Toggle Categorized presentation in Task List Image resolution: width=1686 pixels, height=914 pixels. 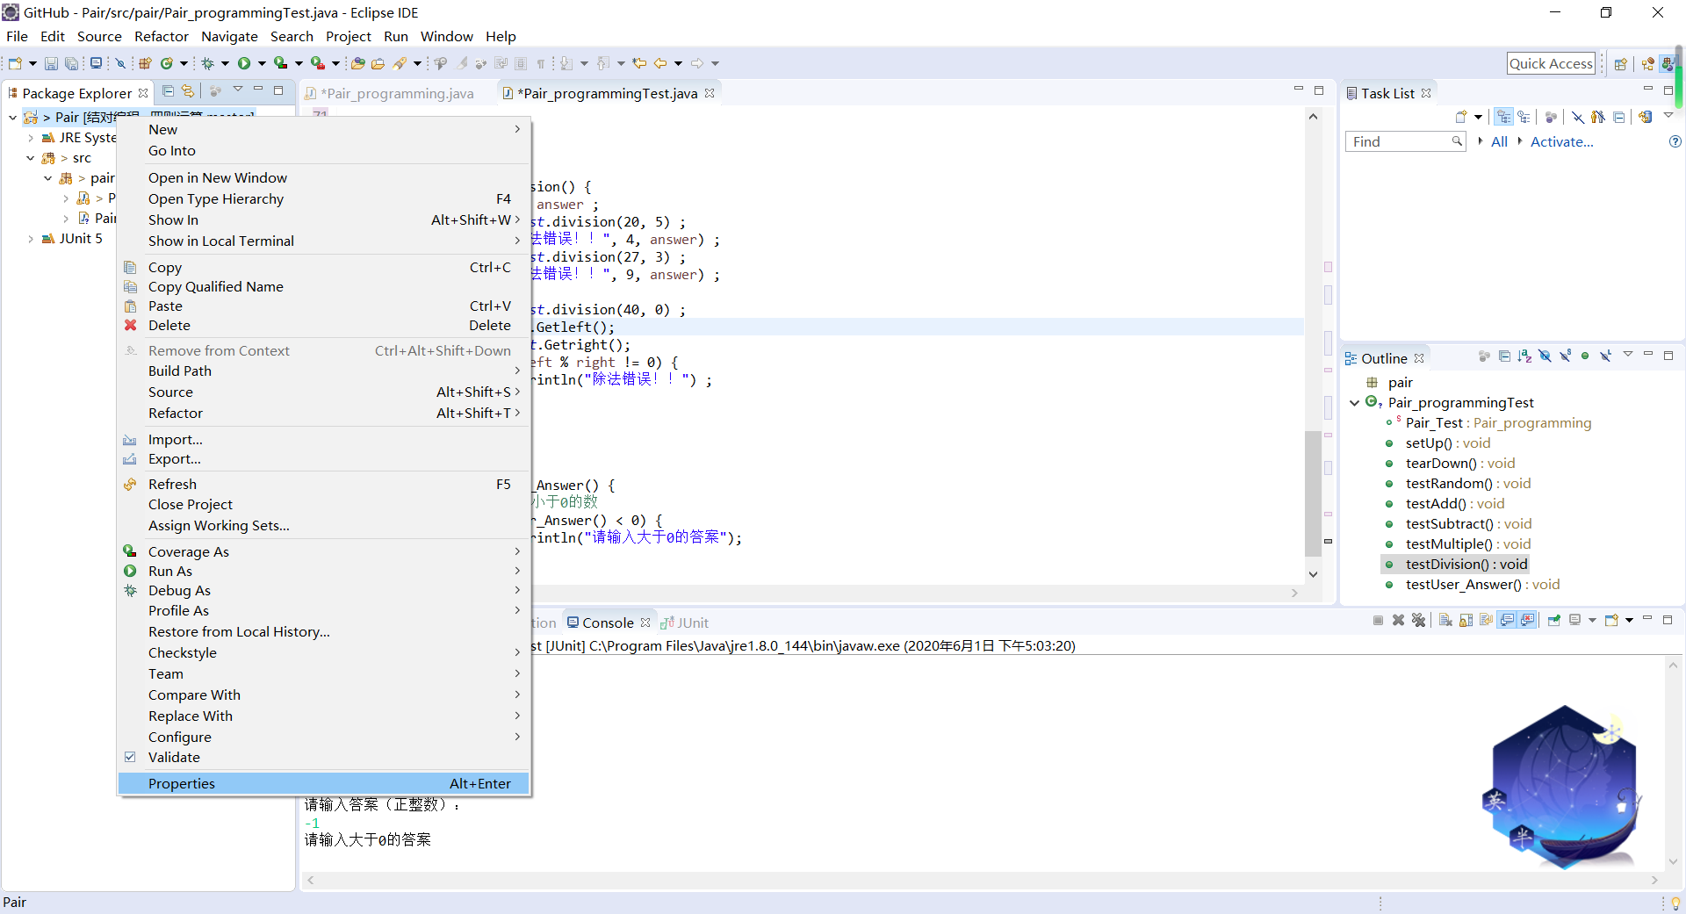(1504, 117)
